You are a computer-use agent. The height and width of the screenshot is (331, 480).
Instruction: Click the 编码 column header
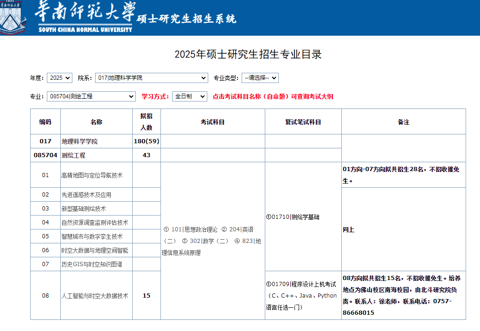pyautogui.click(x=45, y=122)
